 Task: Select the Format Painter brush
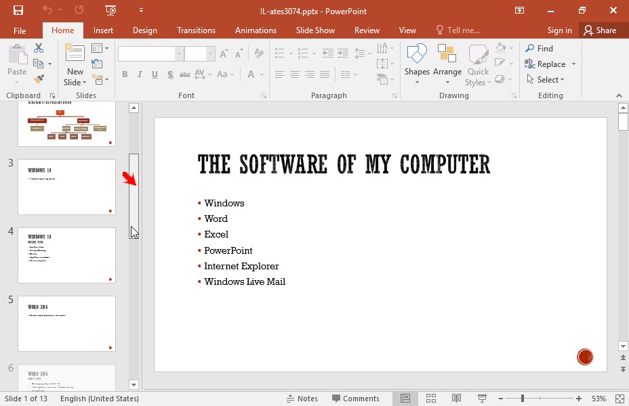tap(39, 79)
